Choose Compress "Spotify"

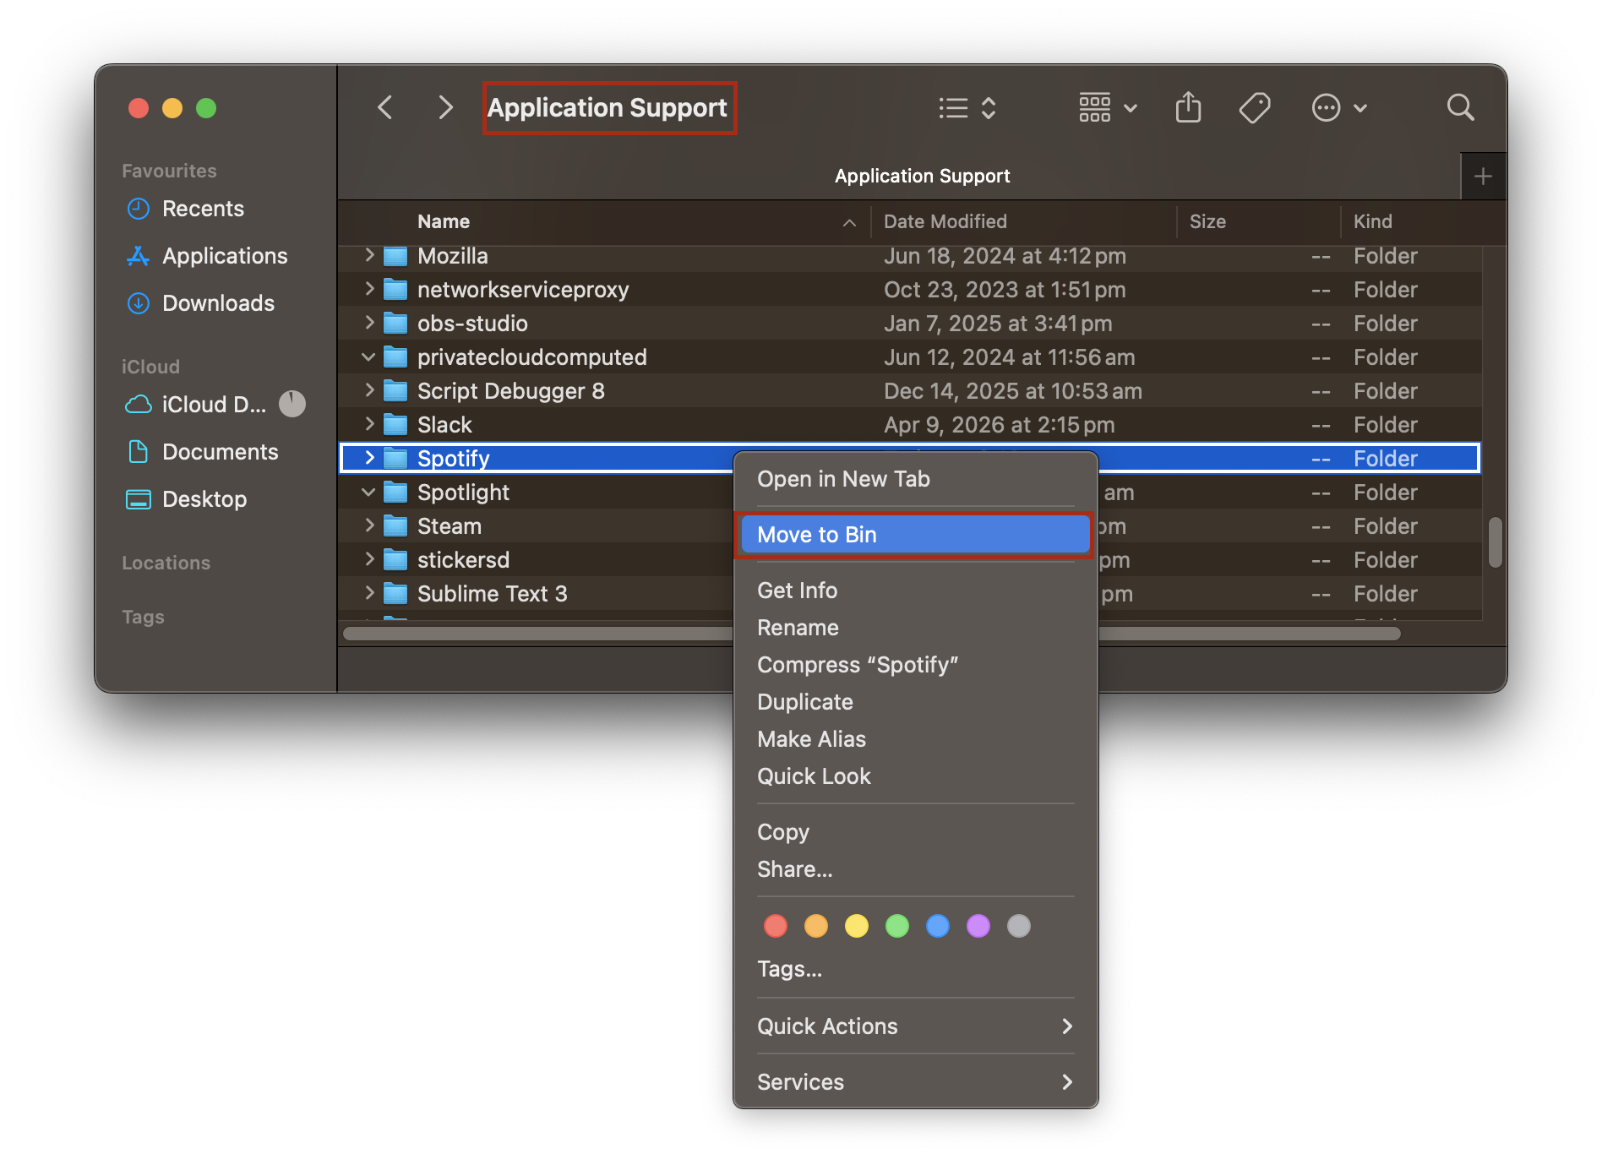tap(915, 665)
